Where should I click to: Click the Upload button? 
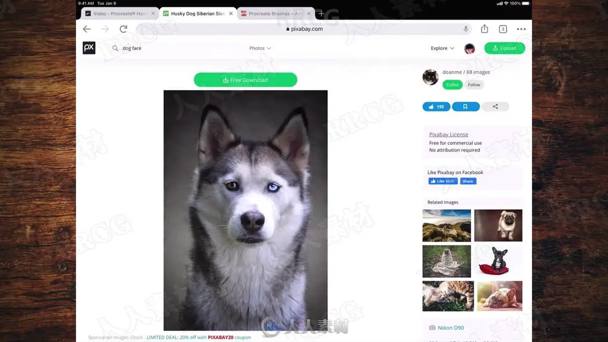coord(505,49)
